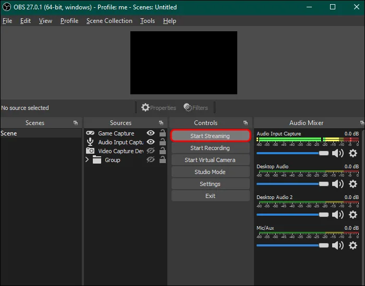
Task: Show the Group source
Action: click(151, 159)
